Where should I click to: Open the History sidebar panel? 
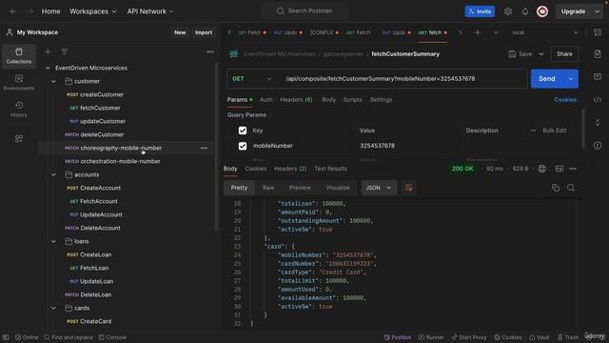click(19, 110)
